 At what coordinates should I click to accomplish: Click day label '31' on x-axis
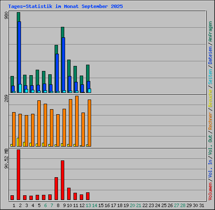pos(202,205)
